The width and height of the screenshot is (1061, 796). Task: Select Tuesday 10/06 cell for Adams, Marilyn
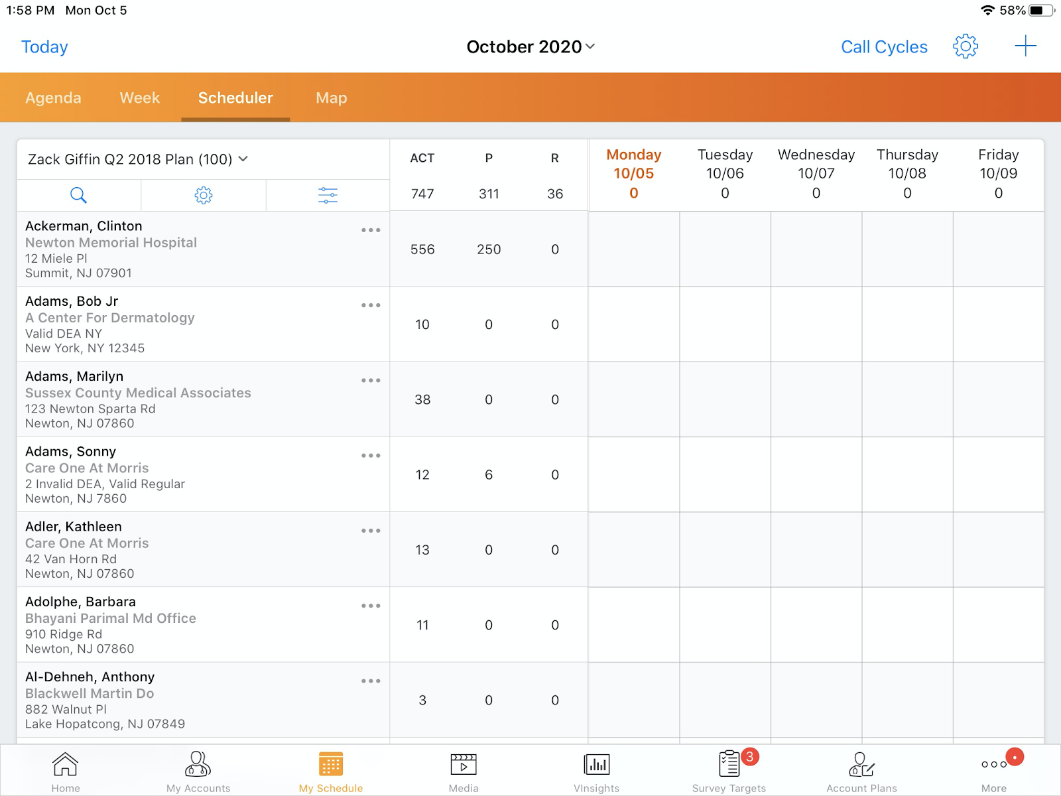pos(725,399)
